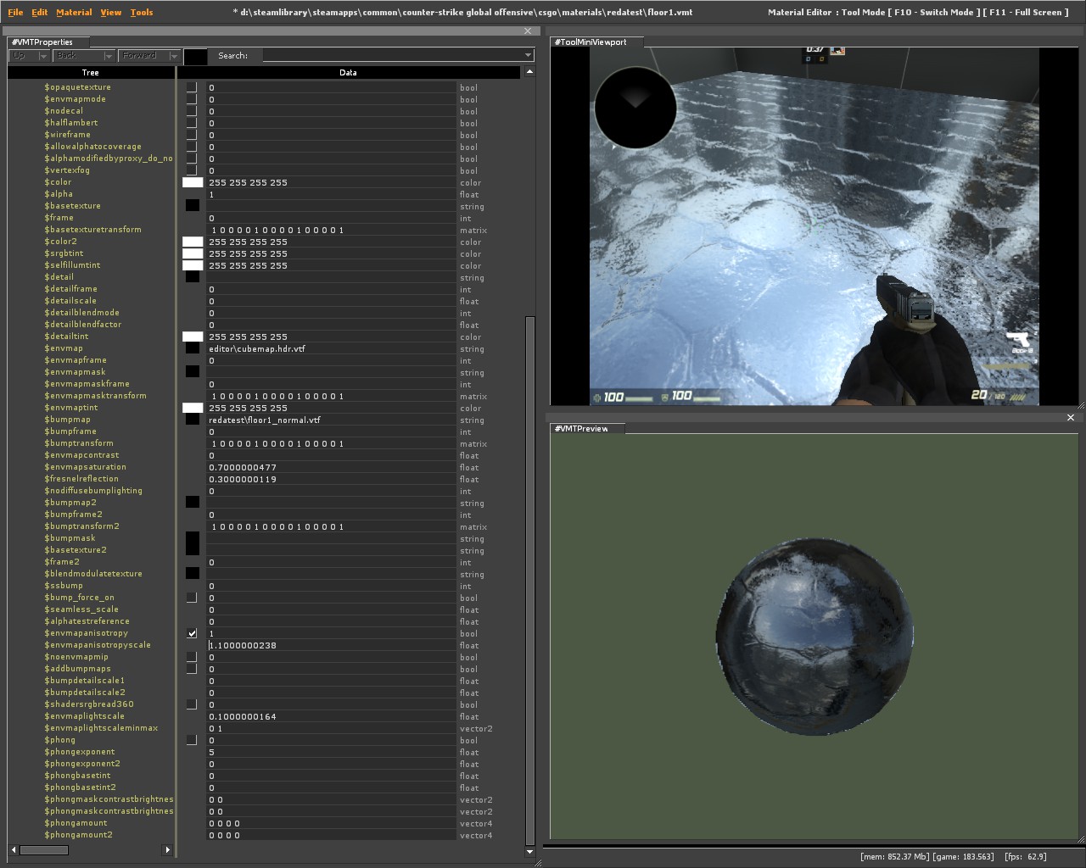The width and height of the screenshot is (1086, 868).
Task: Click the $envmapsaturation value field
Action: pos(331,467)
